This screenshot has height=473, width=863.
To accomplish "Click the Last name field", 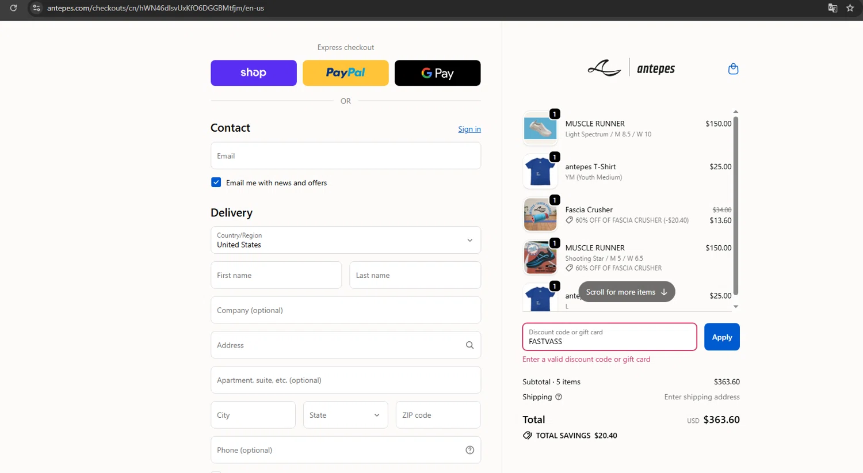I will pos(415,275).
